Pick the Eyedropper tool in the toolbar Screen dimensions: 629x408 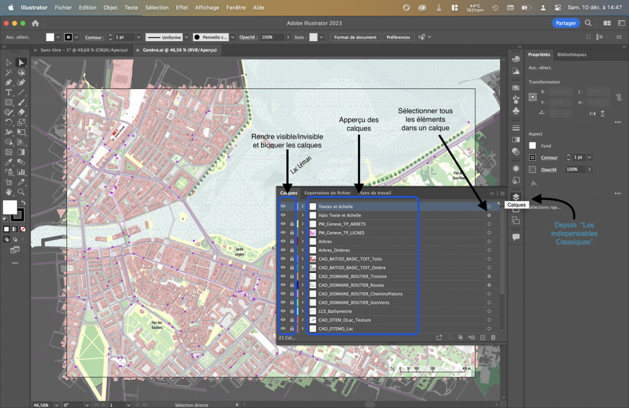coord(9,163)
